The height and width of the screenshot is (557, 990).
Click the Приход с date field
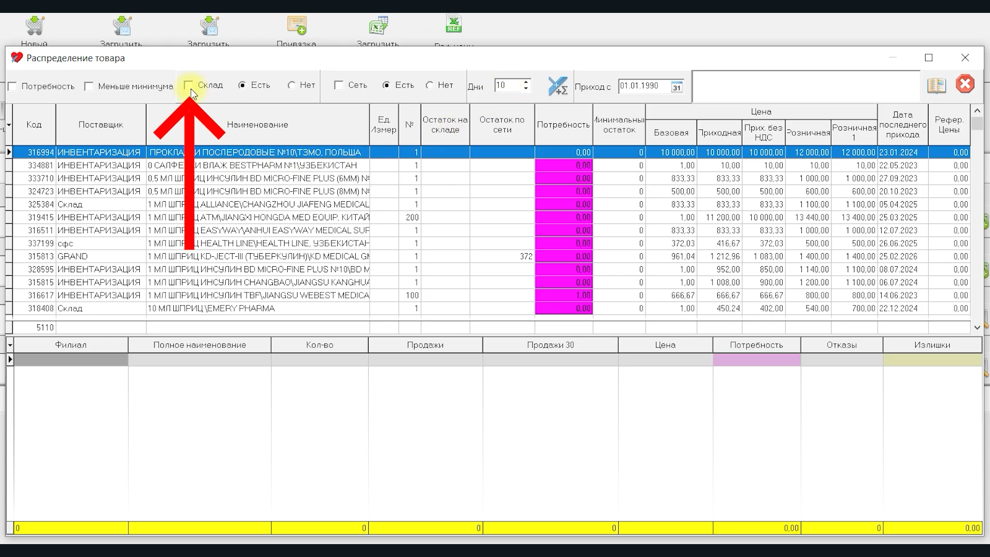645,86
